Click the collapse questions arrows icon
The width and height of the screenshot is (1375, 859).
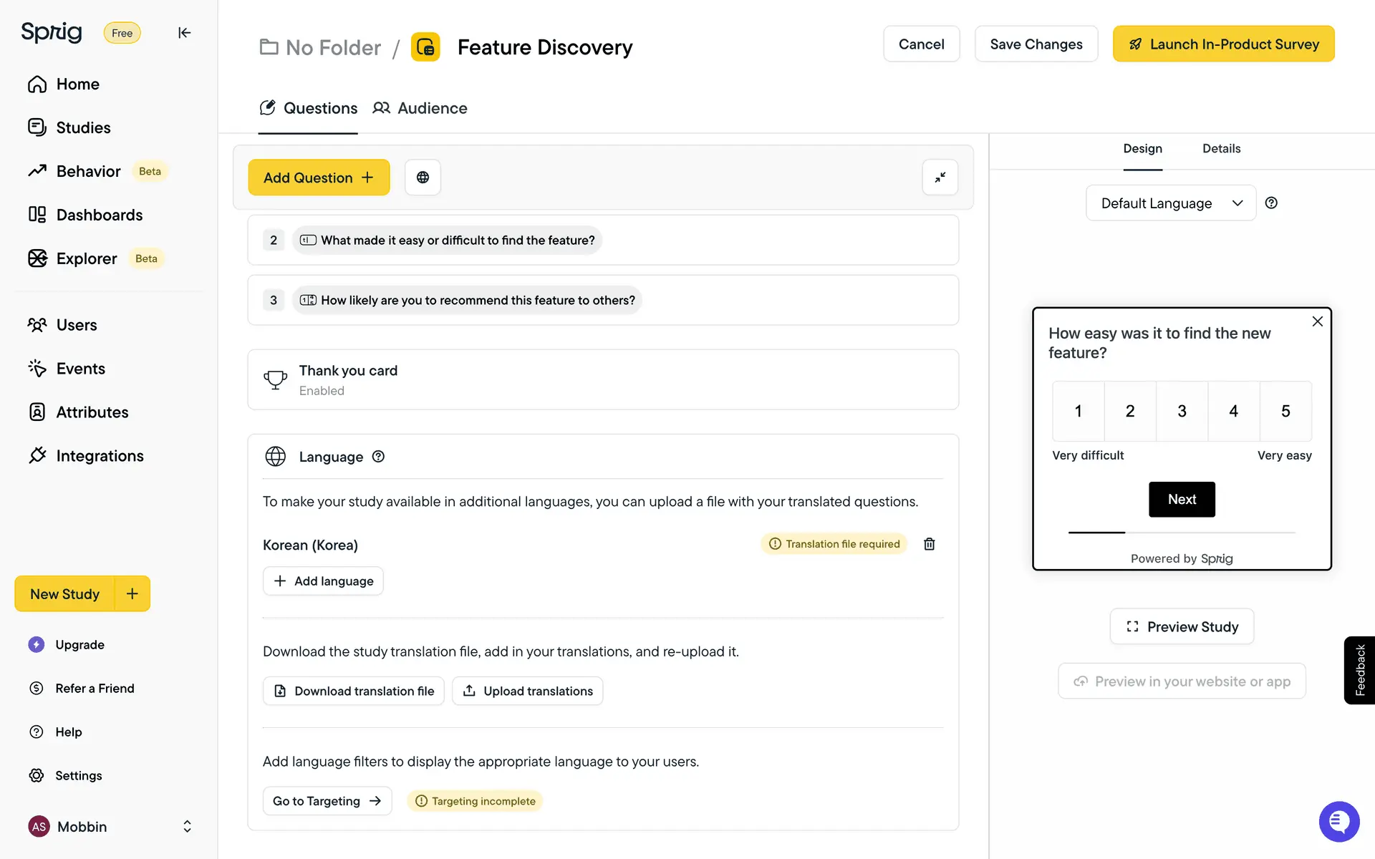tap(940, 178)
